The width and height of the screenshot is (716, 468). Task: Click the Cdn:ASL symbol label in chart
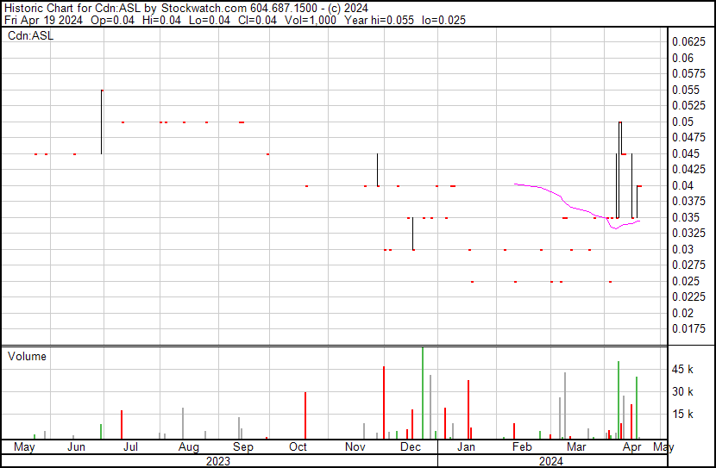(30, 35)
